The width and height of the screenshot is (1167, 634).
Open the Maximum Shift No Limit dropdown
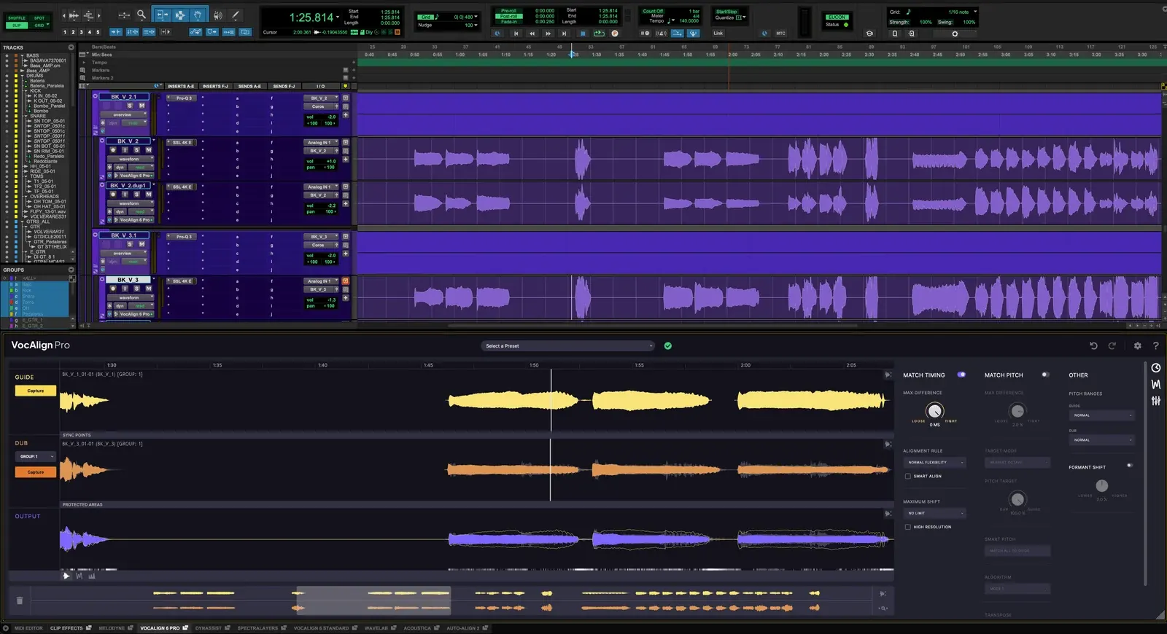coord(935,513)
